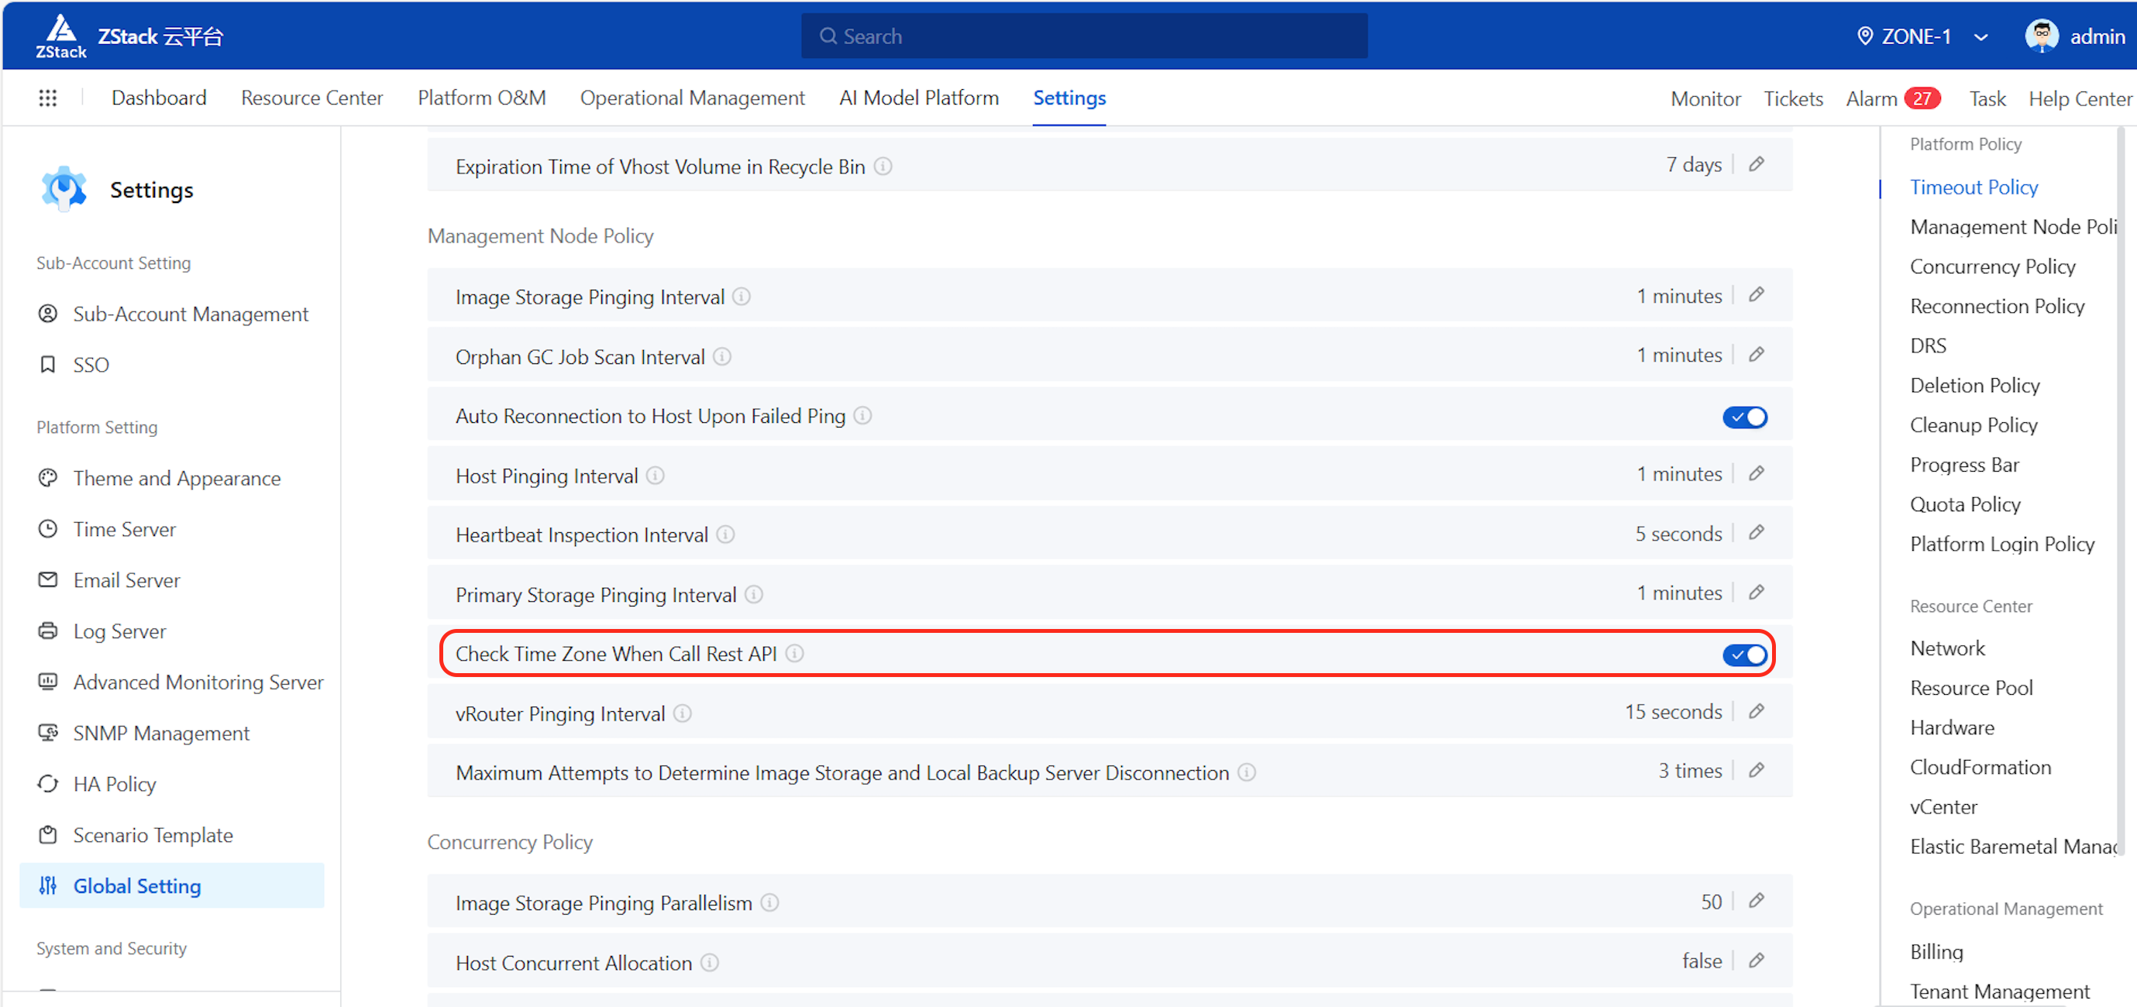Screen dimensions: 2137x1007
Task: Go to Deletion Policy anchor link
Action: [1974, 386]
